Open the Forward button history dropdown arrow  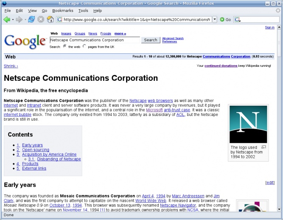pyautogui.click(x=25, y=19)
